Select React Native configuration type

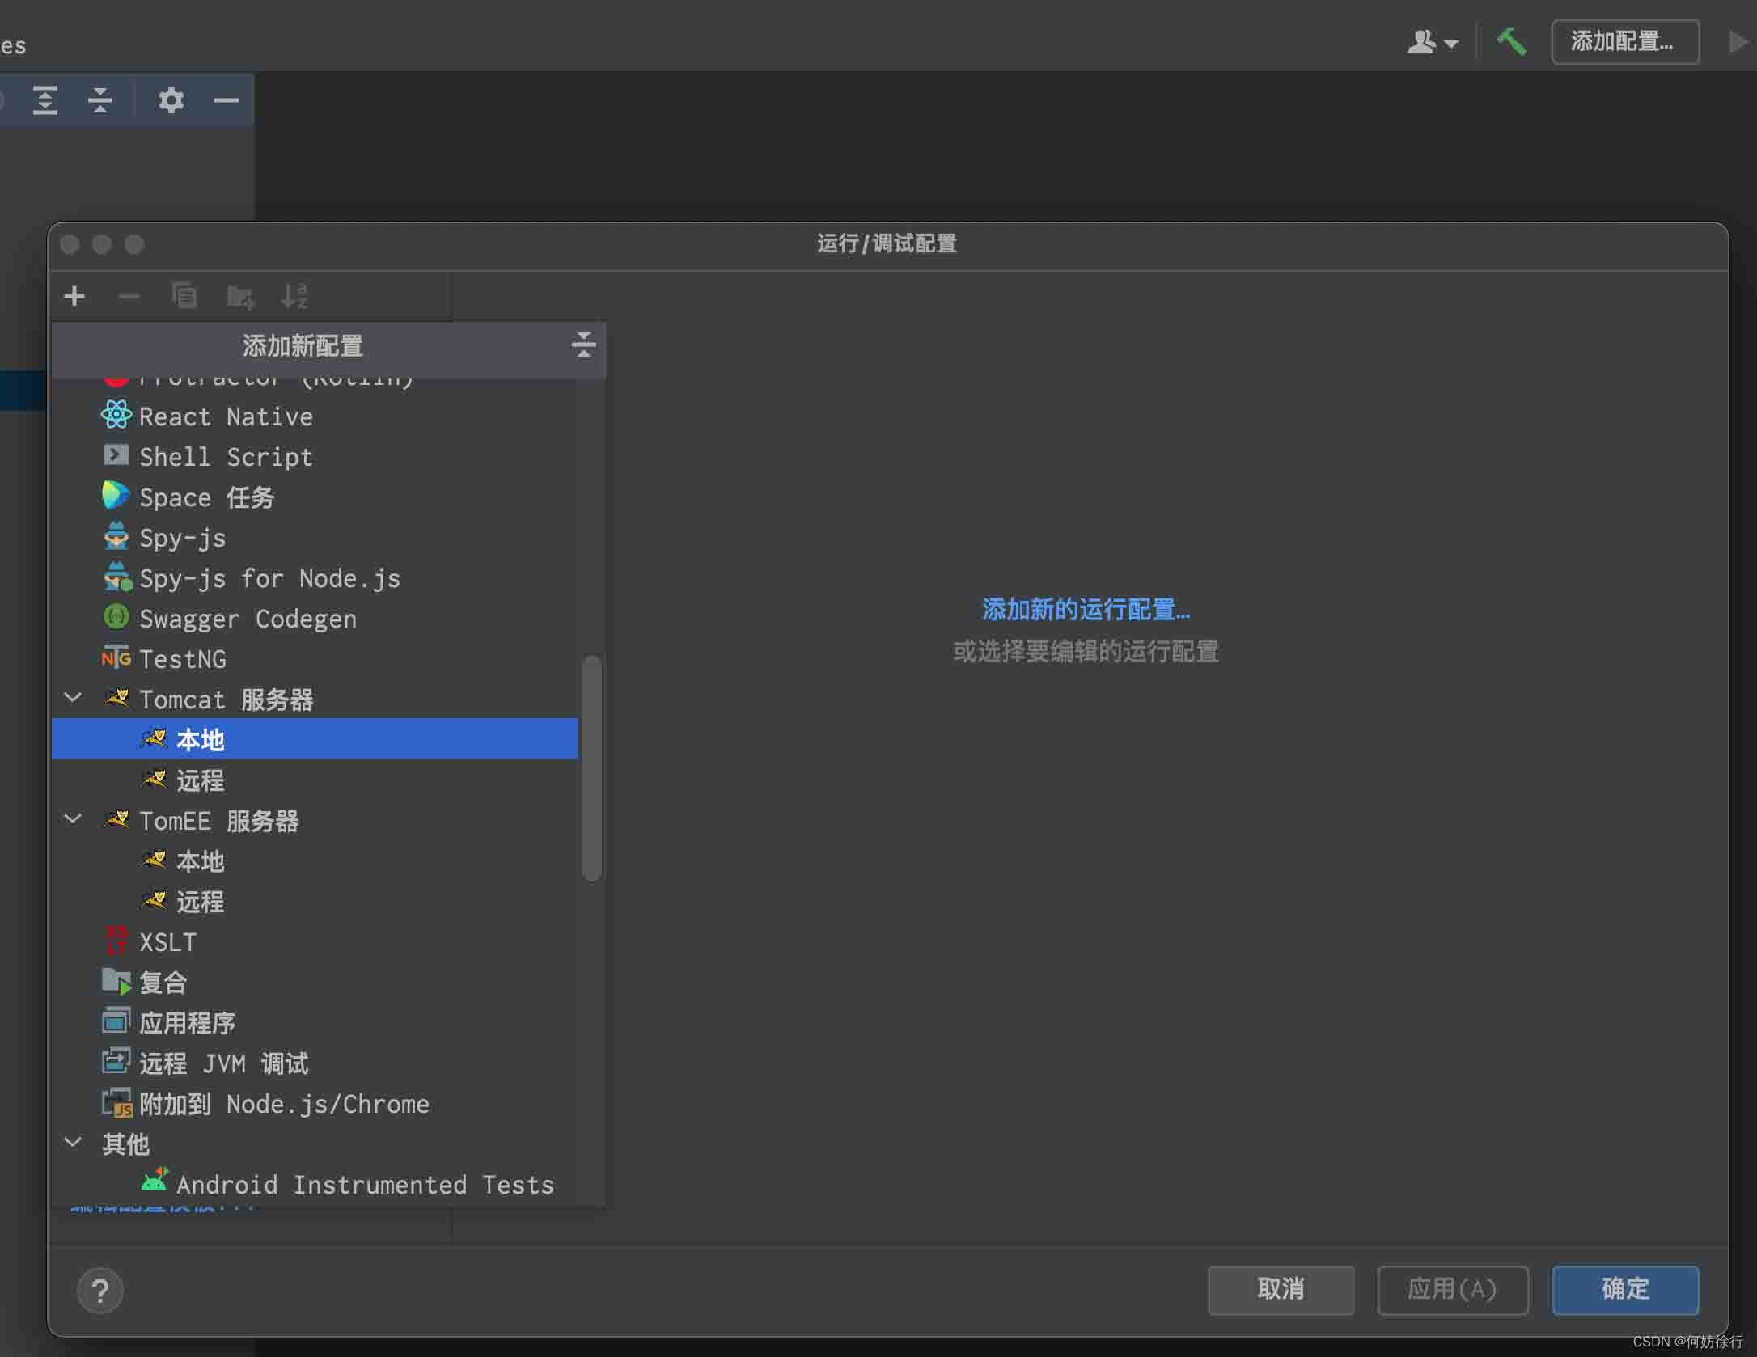315,416
